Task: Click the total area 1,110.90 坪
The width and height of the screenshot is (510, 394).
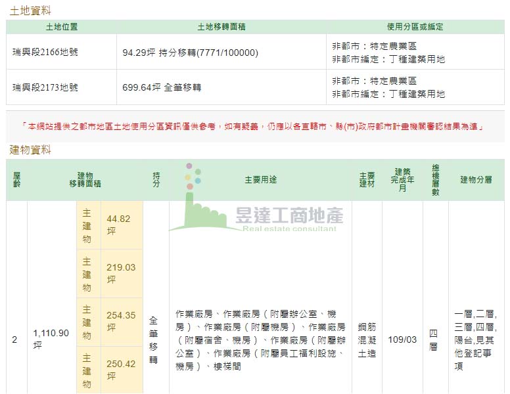Action: tap(51, 339)
